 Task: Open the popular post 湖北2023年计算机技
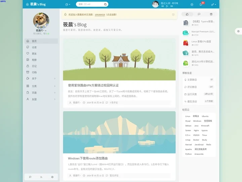(203, 62)
